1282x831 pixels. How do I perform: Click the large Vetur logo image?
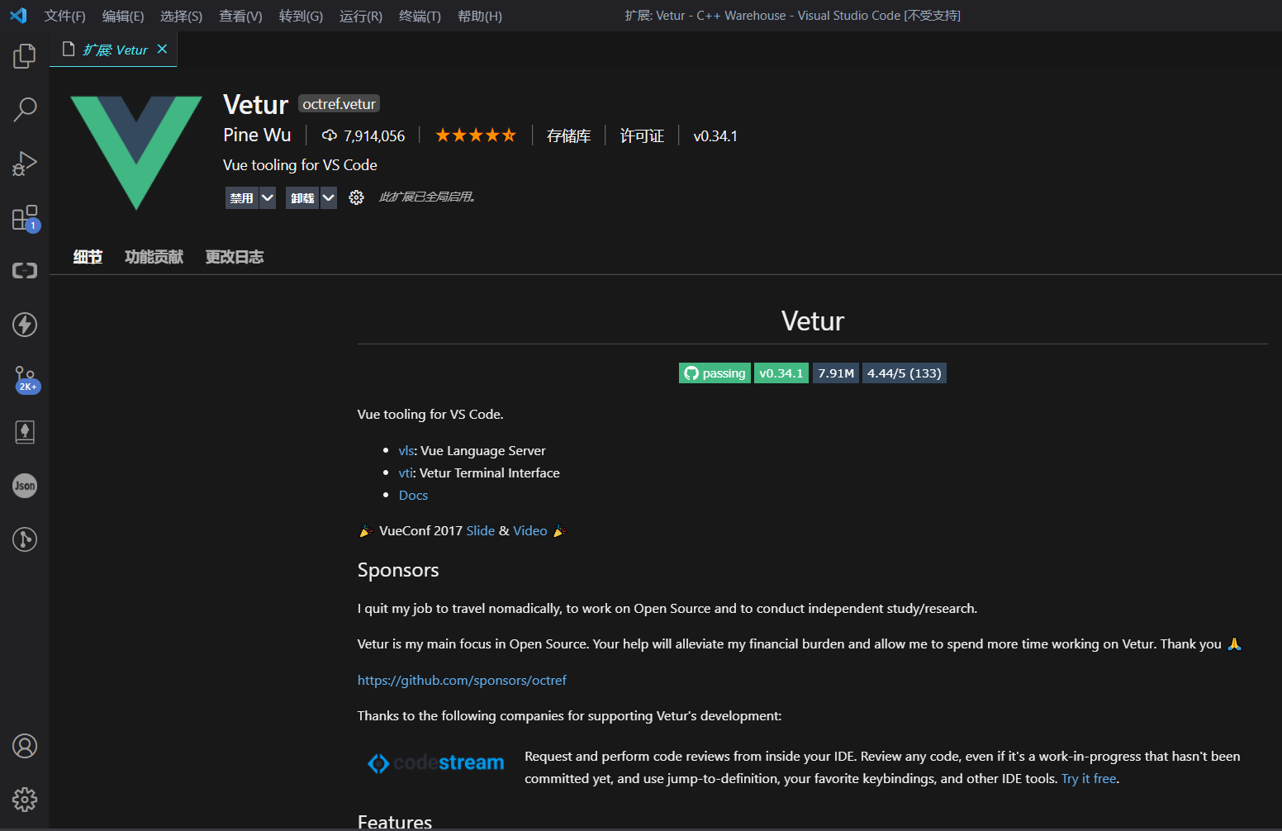coord(136,153)
